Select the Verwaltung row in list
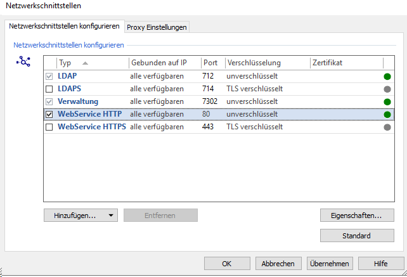Viewport: 407px width, 277px height. pos(79,101)
